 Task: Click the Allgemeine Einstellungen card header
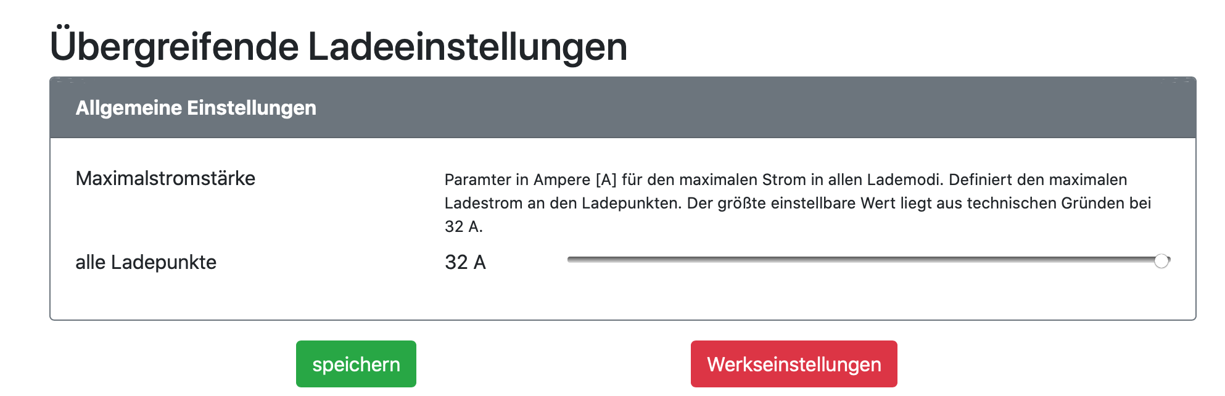622,108
